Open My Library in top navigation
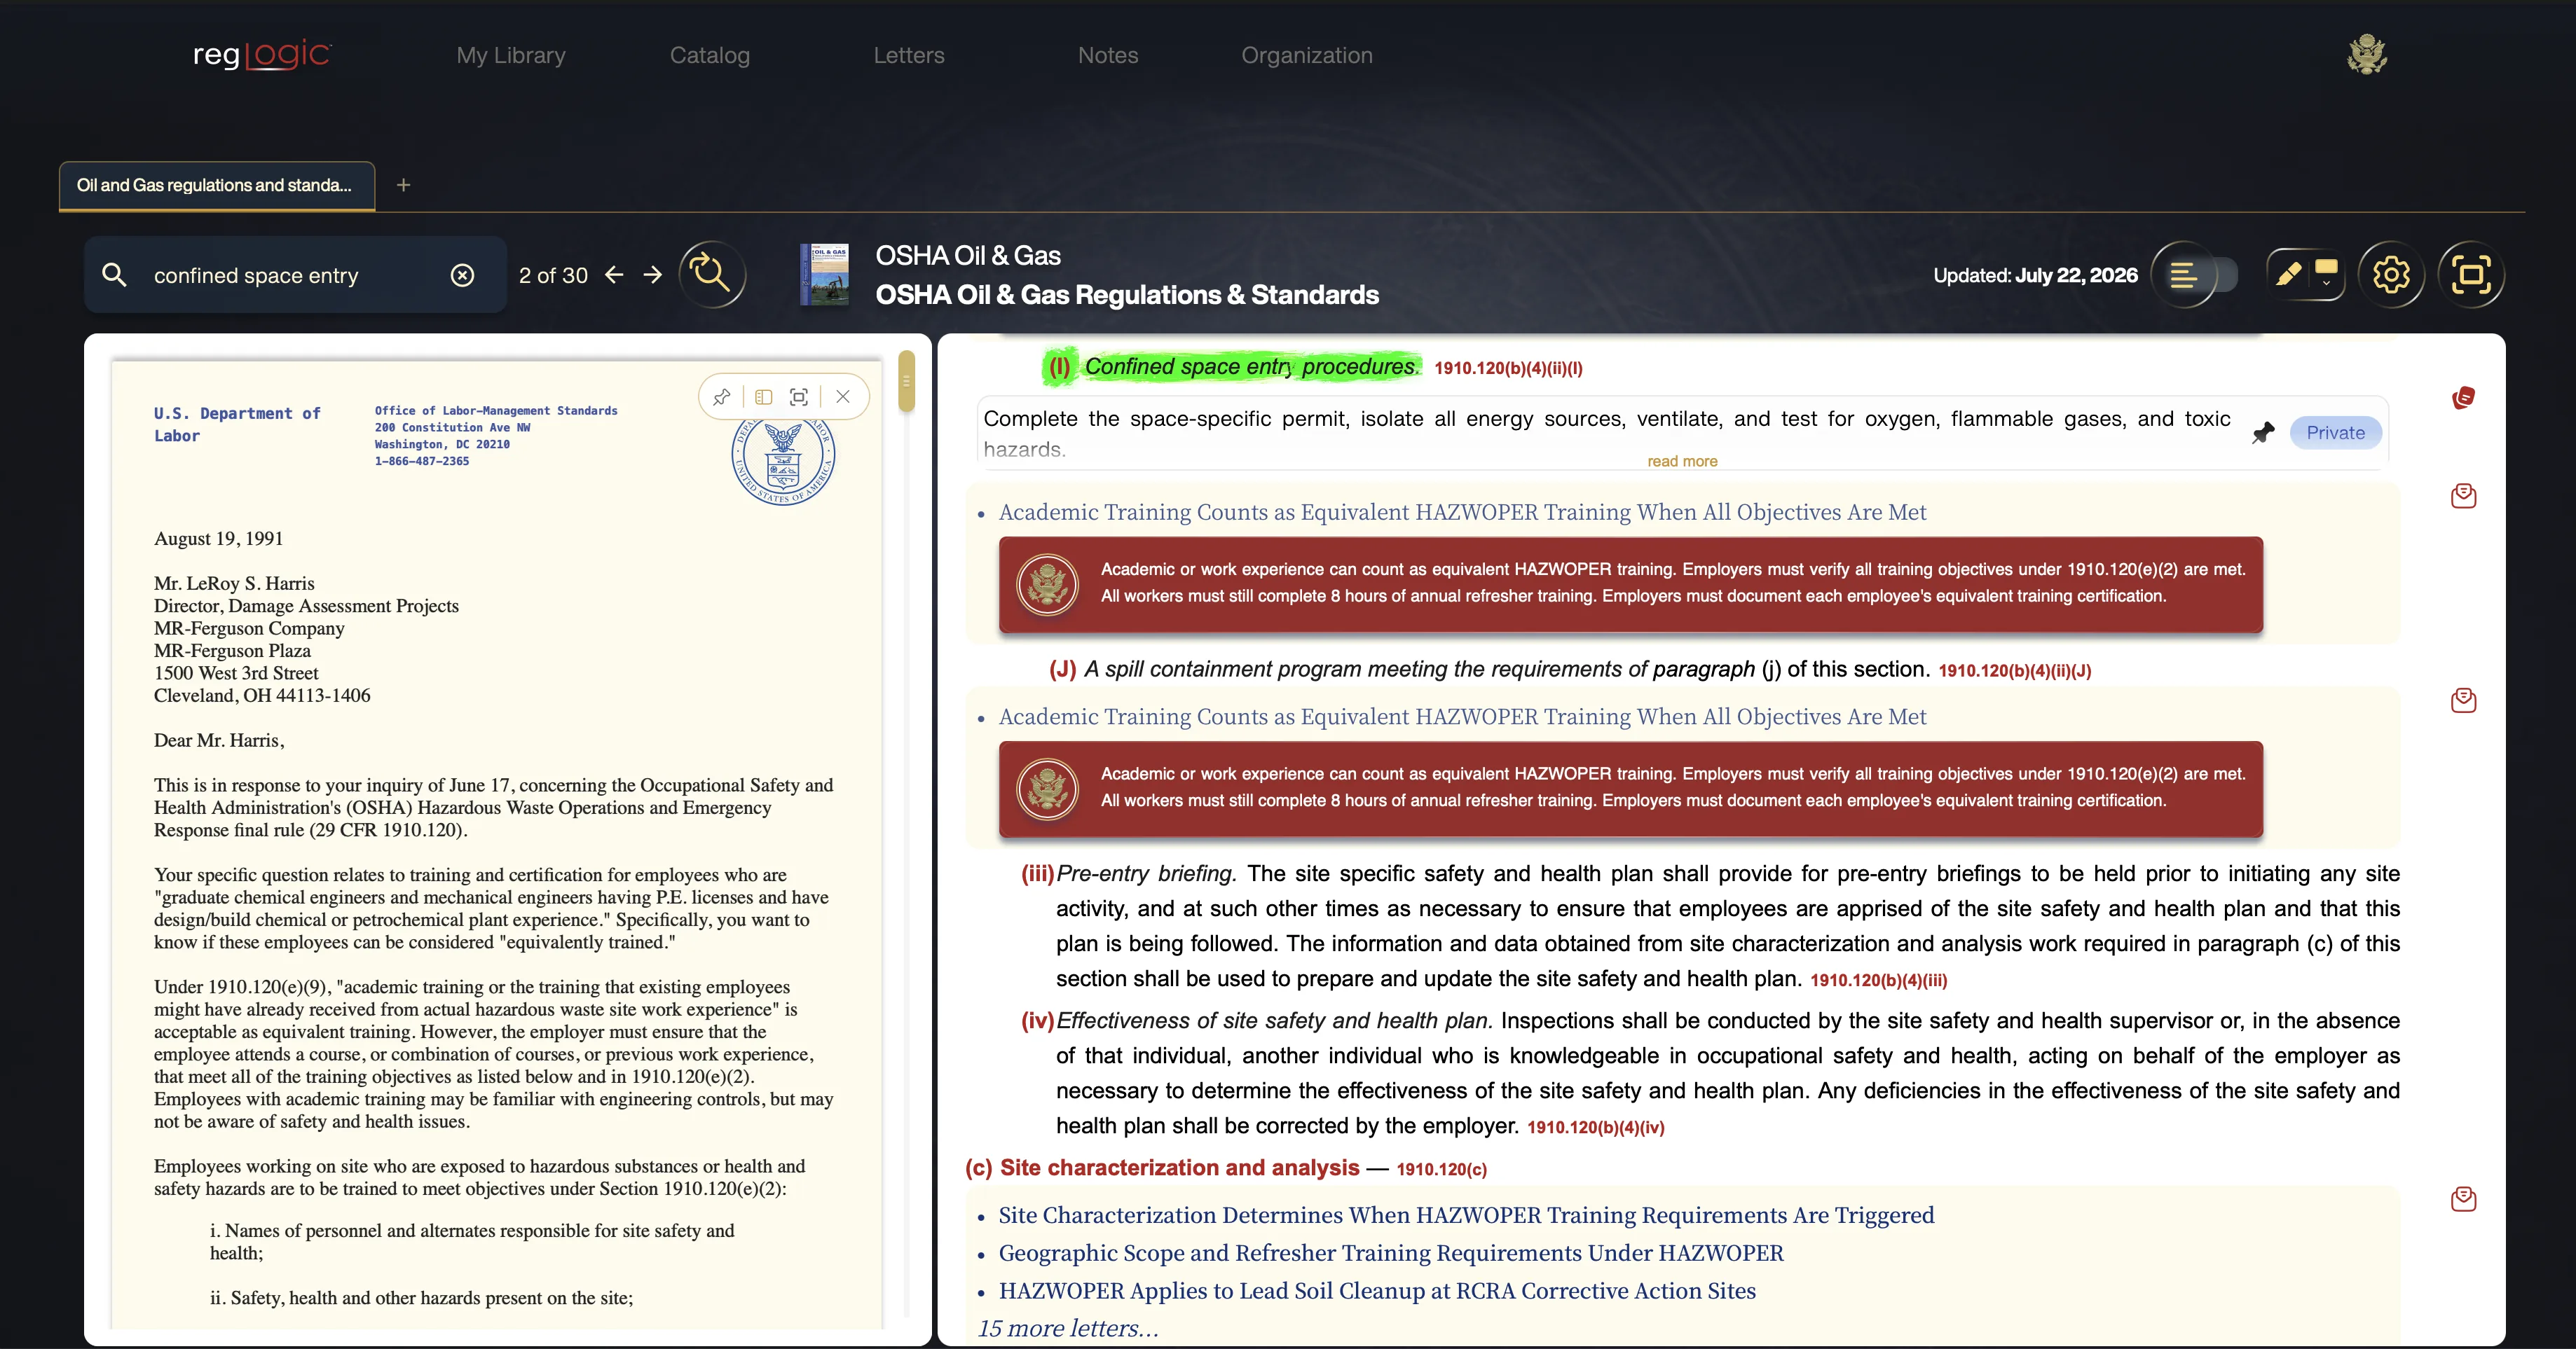The height and width of the screenshot is (1349, 2576). 511,55
